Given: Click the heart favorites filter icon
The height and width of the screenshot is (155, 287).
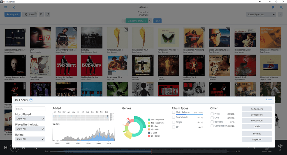Looking at the screenshot, I should [41, 15].
